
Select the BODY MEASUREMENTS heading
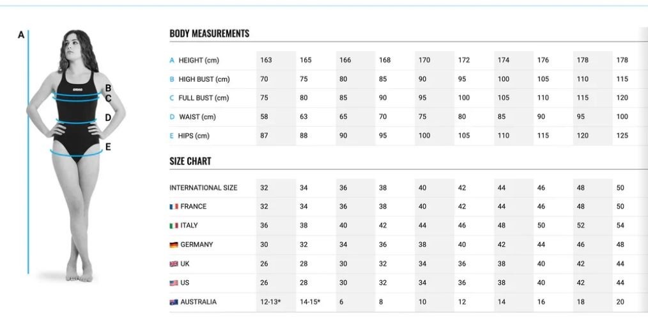pos(209,33)
